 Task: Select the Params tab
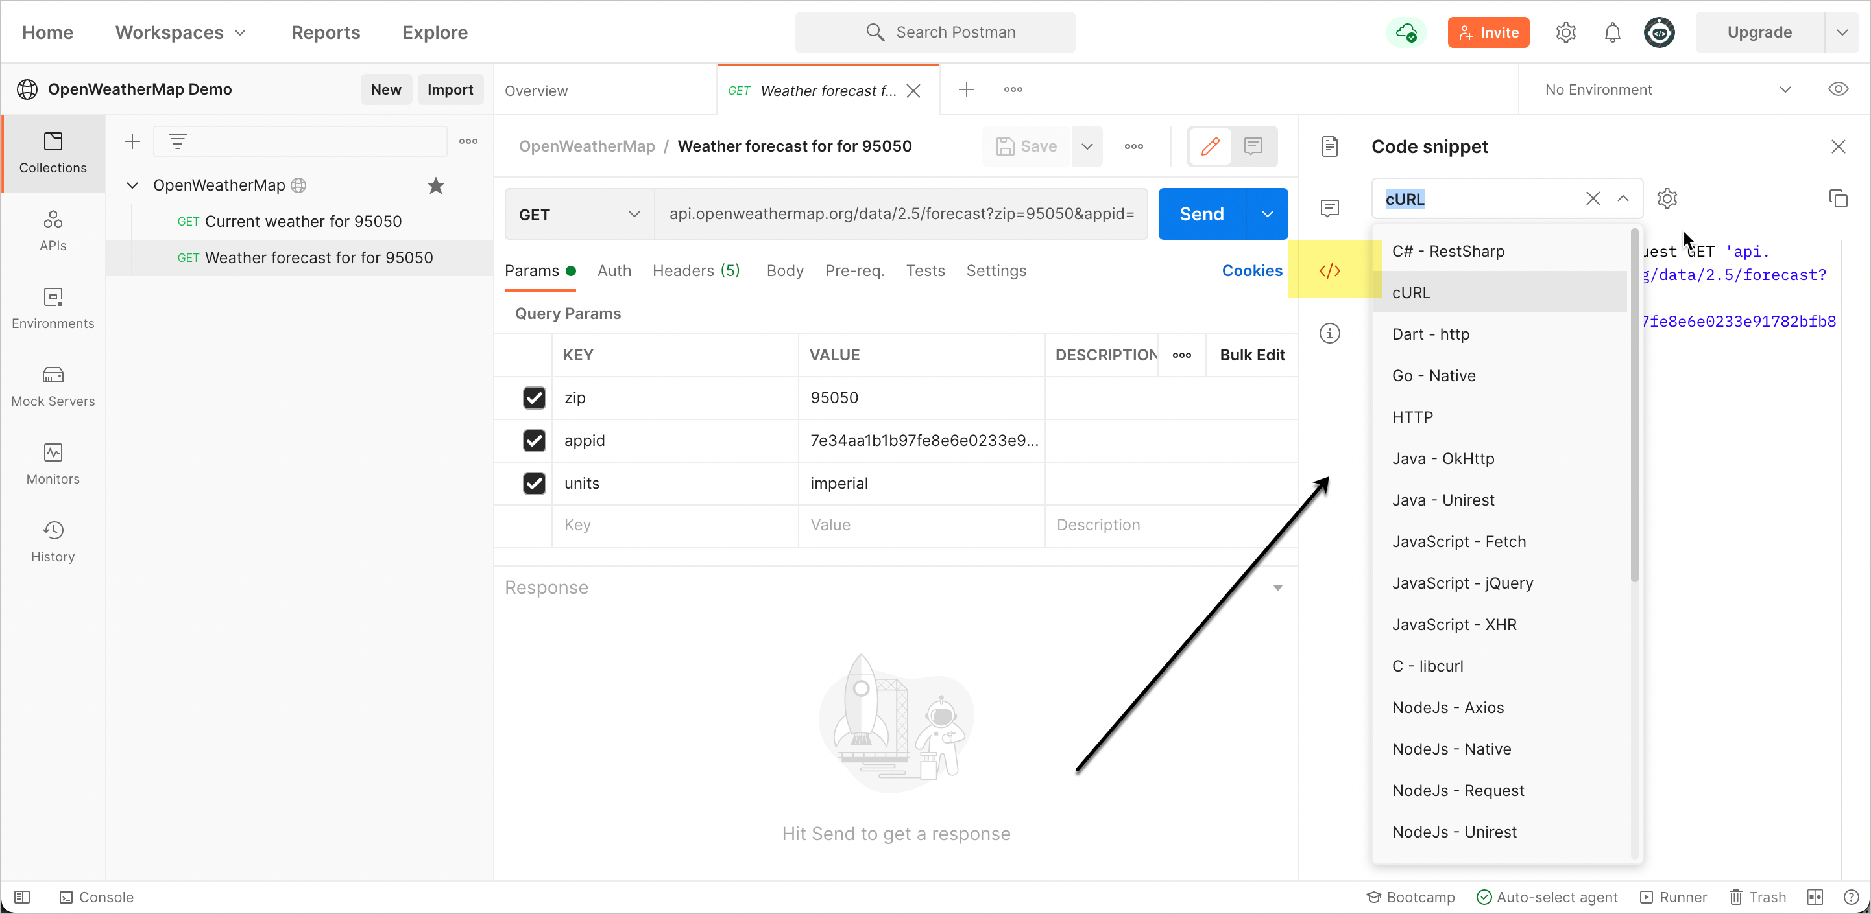[x=540, y=271]
